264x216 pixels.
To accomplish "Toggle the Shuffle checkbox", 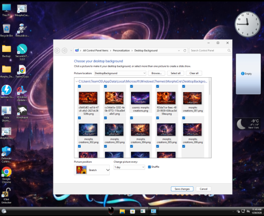I will coord(149,167).
